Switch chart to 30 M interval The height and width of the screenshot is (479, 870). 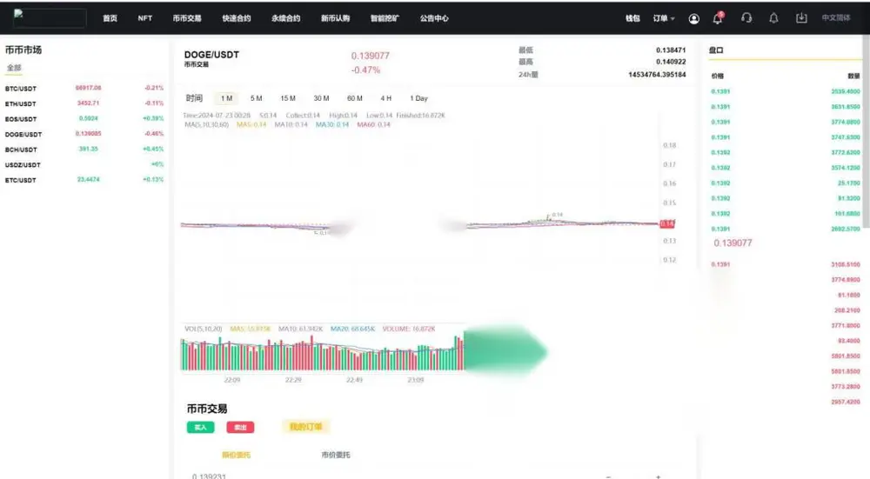(x=321, y=98)
